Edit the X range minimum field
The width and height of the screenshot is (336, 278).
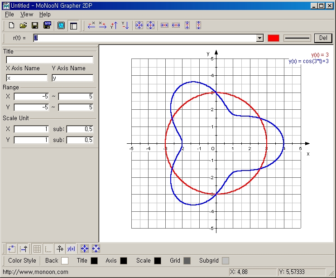point(32,97)
